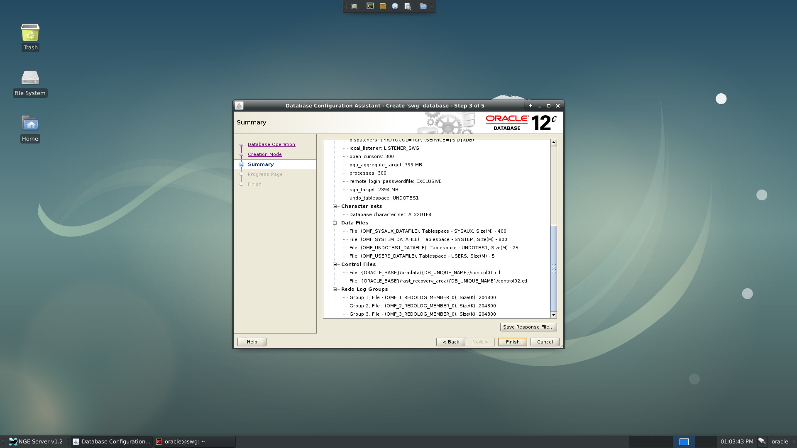Switch to oracle@swg terminal taskbar window
Image resolution: width=797 pixels, height=448 pixels.
click(x=195, y=441)
